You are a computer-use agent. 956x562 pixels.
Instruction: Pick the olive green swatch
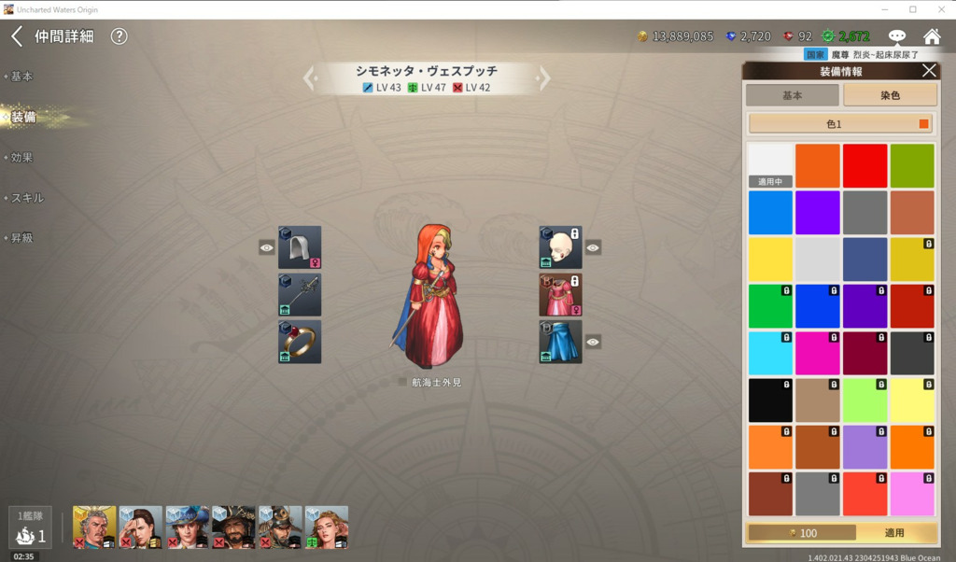click(x=912, y=165)
